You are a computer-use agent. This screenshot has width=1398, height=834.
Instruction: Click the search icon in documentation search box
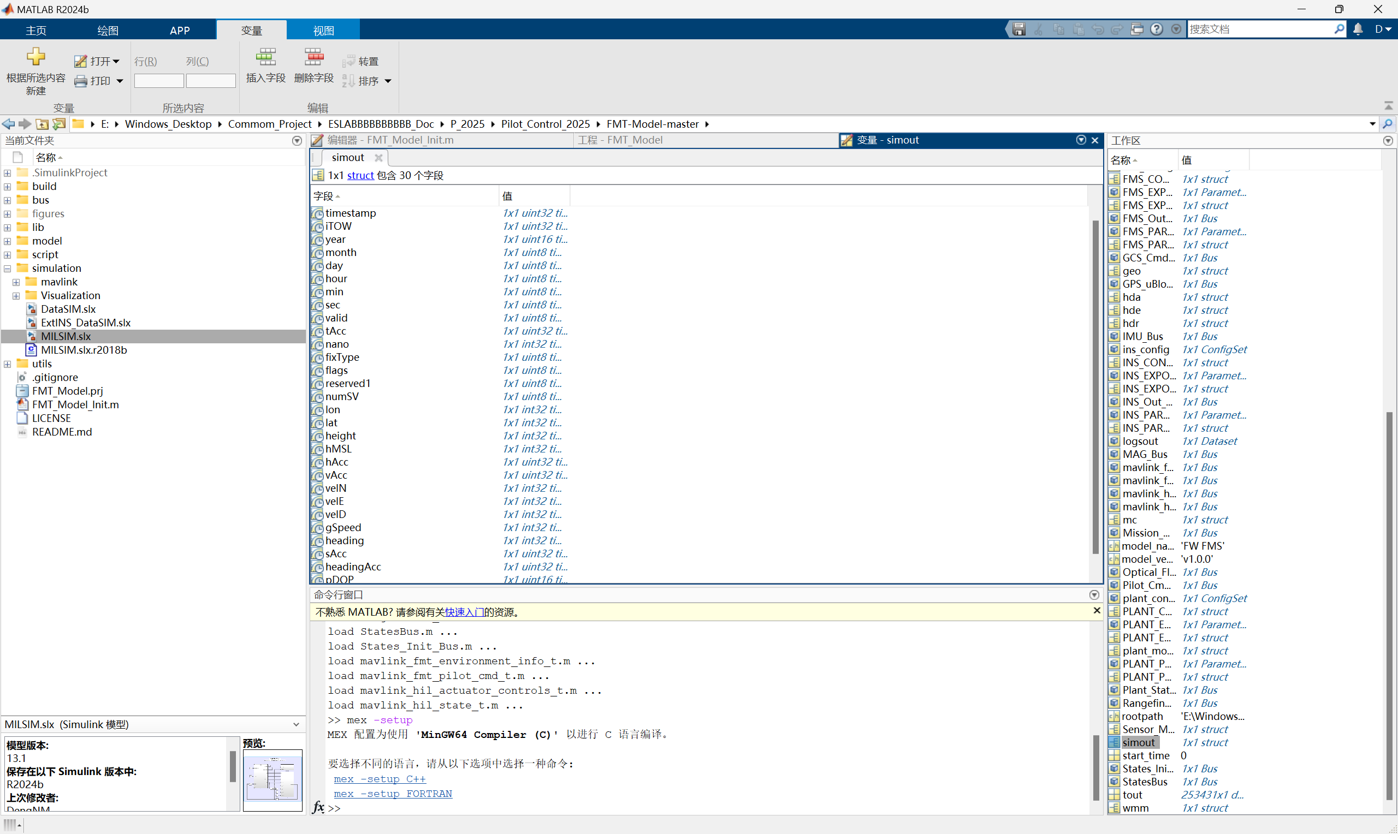tap(1340, 29)
